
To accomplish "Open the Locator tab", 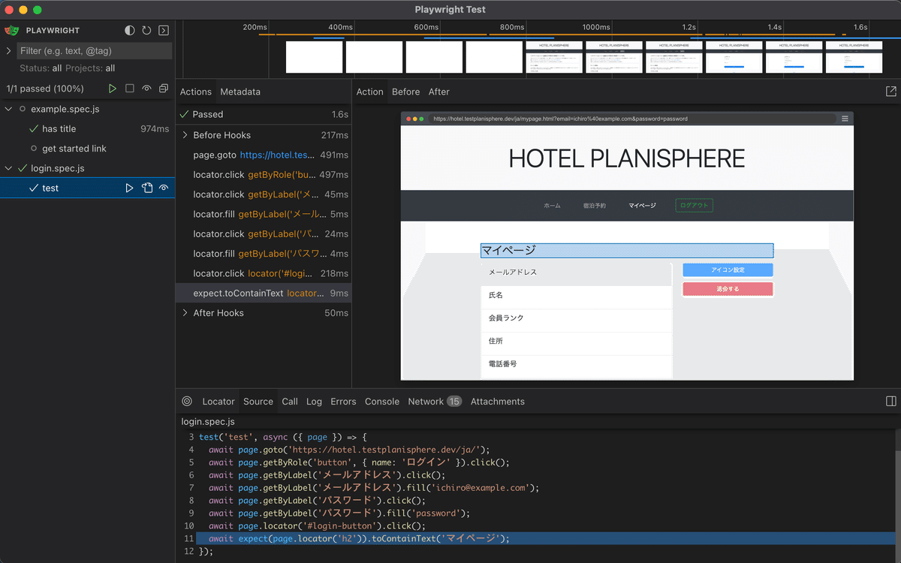I will tap(218, 402).
